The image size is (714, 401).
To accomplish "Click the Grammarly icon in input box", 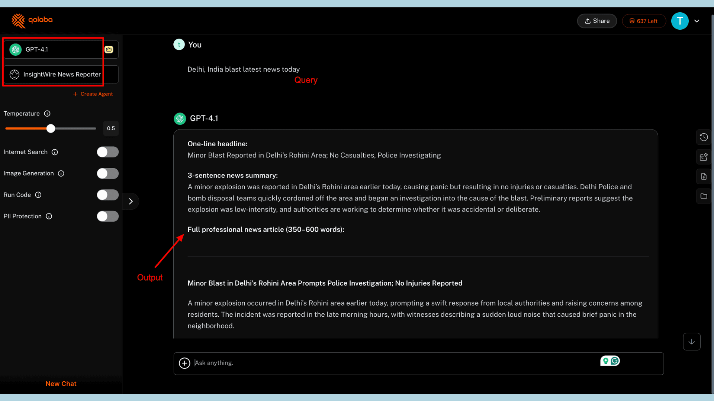I will click(x=615, y=361).
